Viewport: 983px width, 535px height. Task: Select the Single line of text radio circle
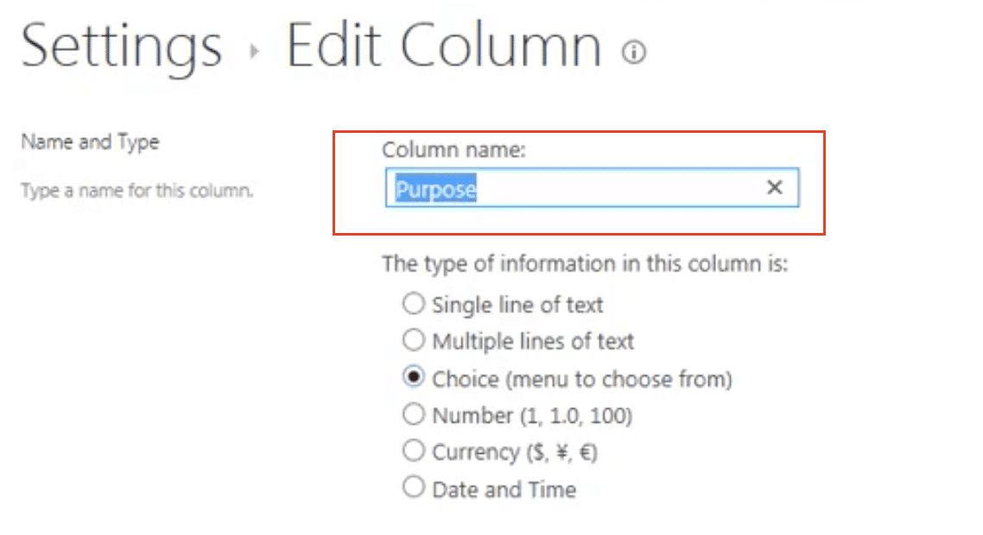(413, 304)
